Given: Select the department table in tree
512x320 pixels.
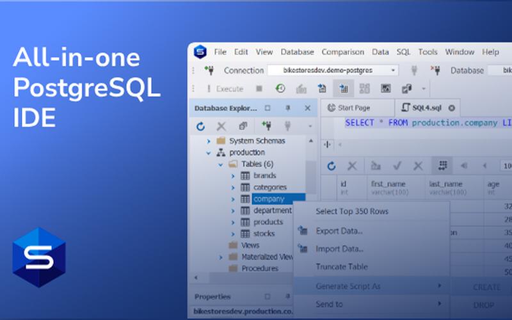Looking at the screenshot, I should click(x=273, y=211).
